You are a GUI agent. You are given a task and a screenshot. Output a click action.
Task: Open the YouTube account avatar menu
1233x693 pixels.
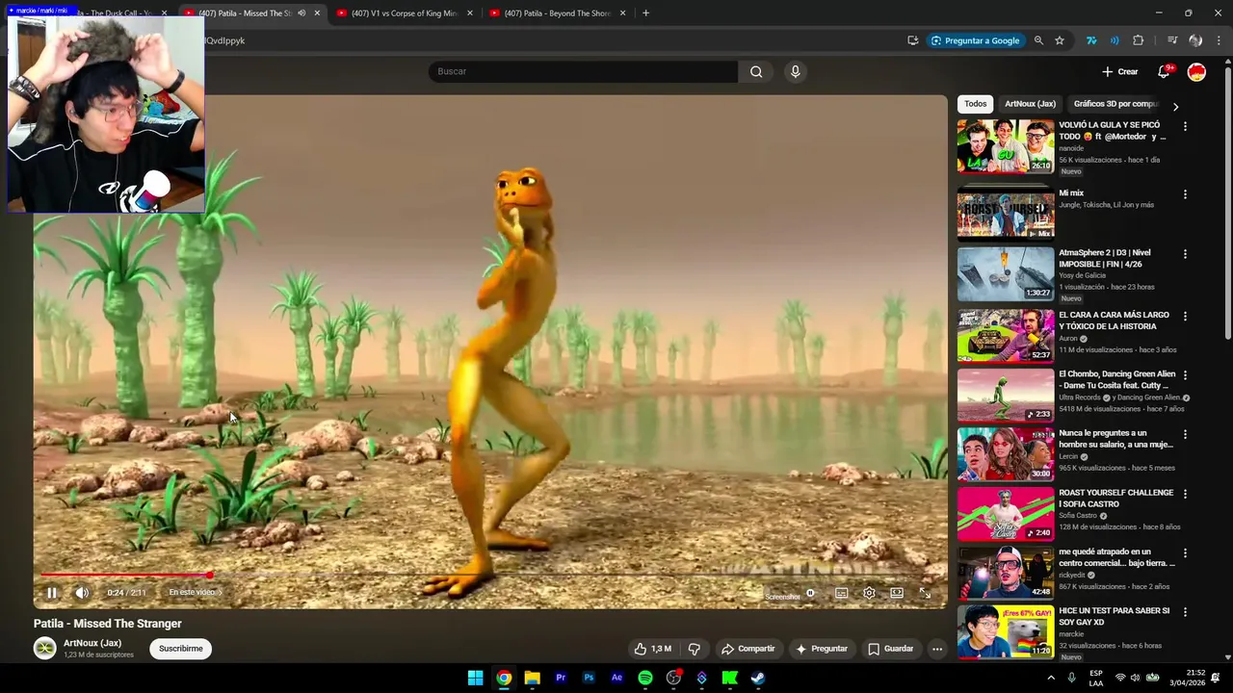[1196, 71]
